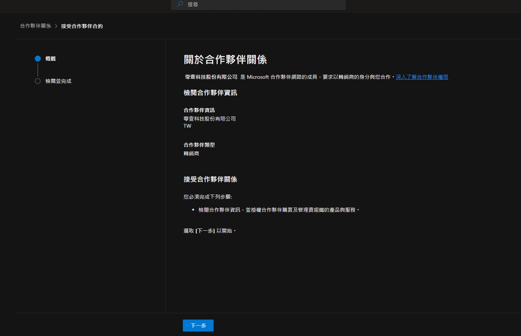Go back to 合作夥伴關係 breadcrumb

(x=36, y=26)
